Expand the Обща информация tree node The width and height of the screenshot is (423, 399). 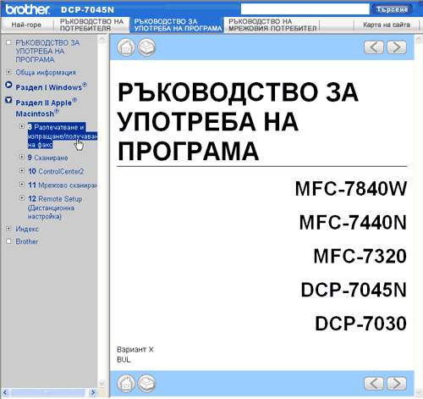(x=8, y=72)
